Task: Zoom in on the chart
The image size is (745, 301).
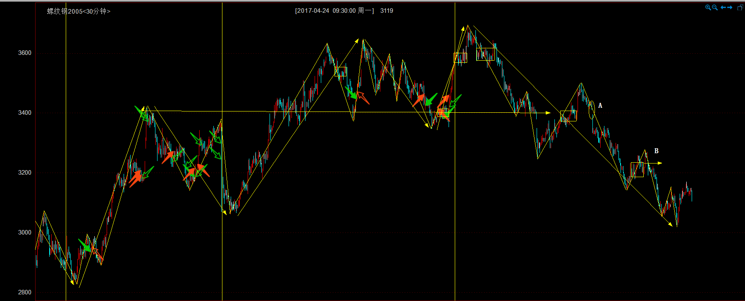Action: [x=708, y=7]
